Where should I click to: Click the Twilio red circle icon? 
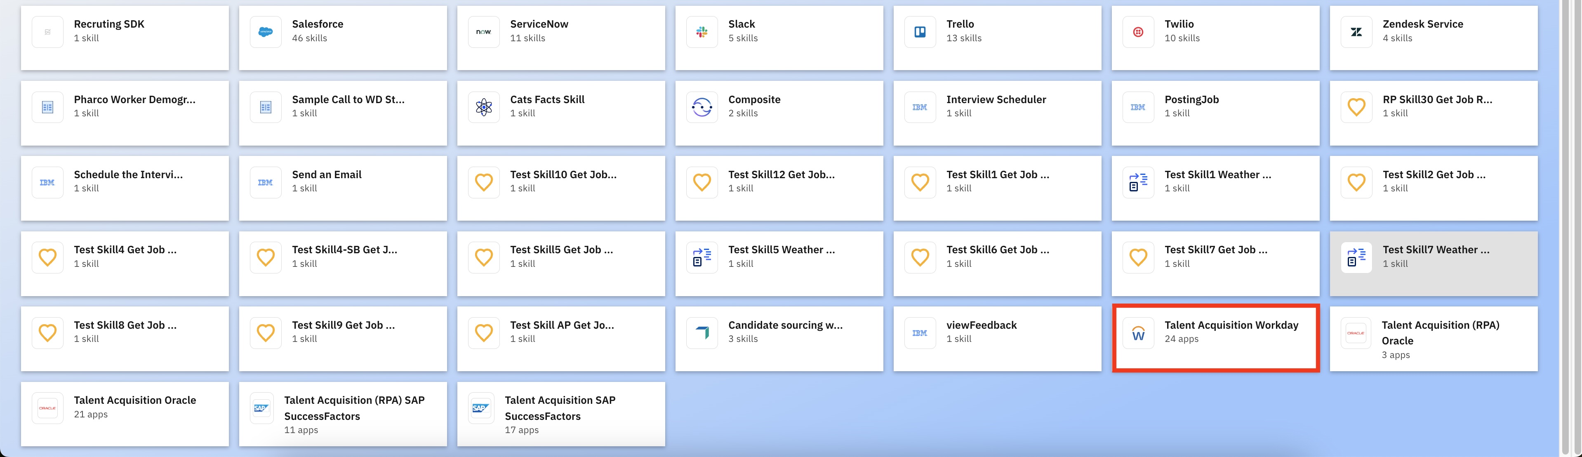(x=1137, y=32)
